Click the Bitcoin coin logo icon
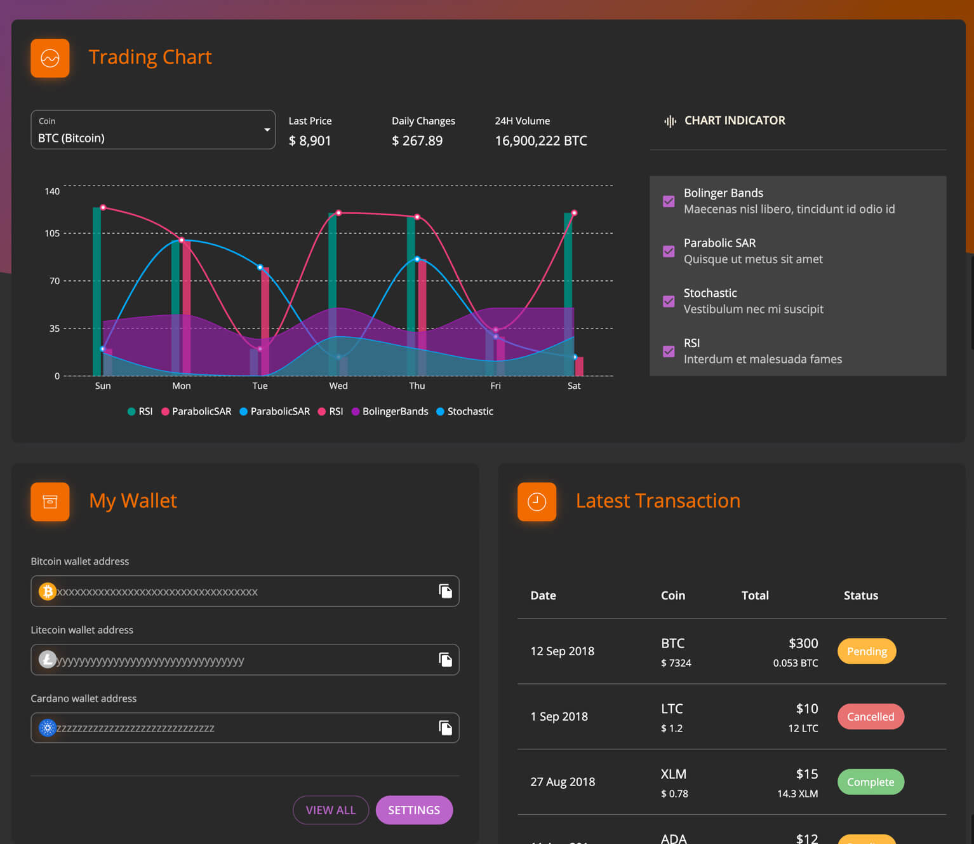The height and width of the screenshot is (844, 974). (x=48, y=592)
